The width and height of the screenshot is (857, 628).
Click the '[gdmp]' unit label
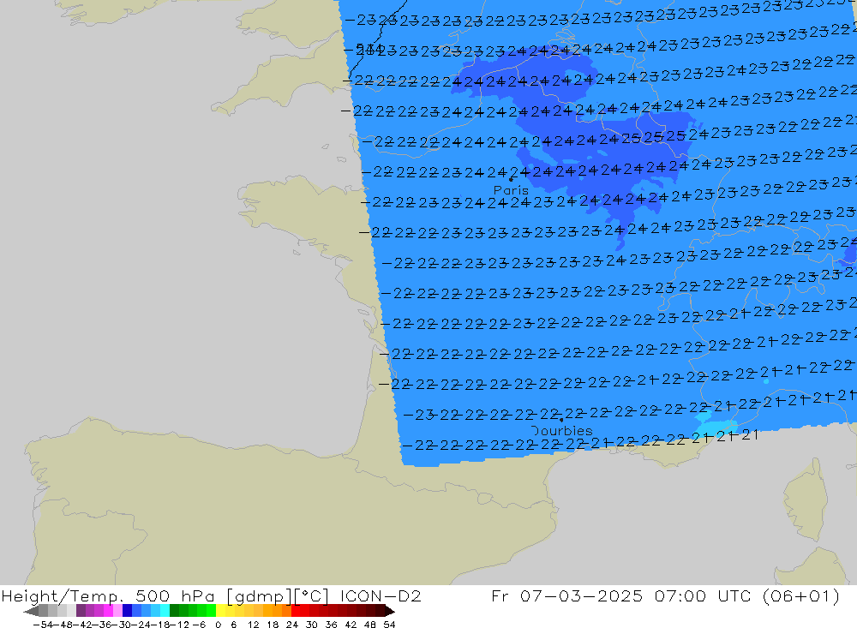pos(259,596)
